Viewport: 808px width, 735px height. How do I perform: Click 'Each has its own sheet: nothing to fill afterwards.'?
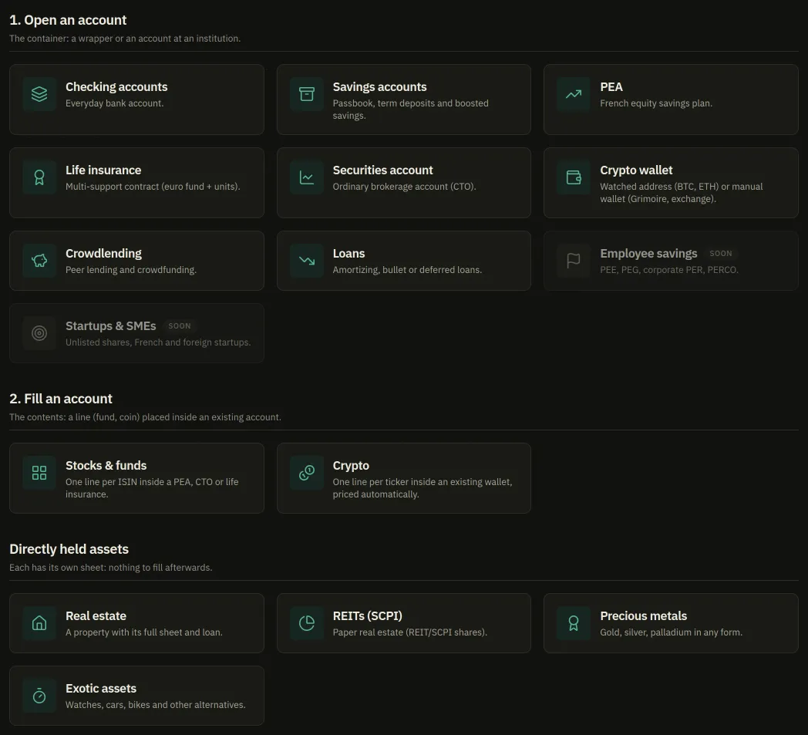tap(111, 568)
